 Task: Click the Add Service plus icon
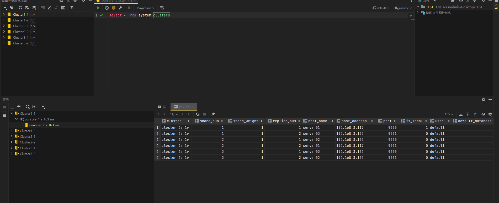[43, 107]
